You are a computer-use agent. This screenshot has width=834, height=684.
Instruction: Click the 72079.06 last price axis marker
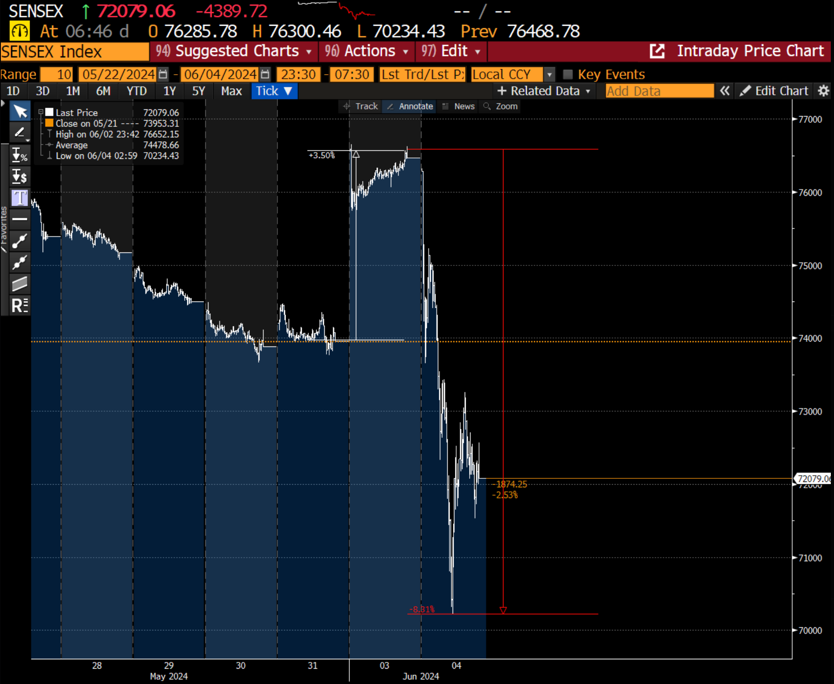tap(813, 478)
